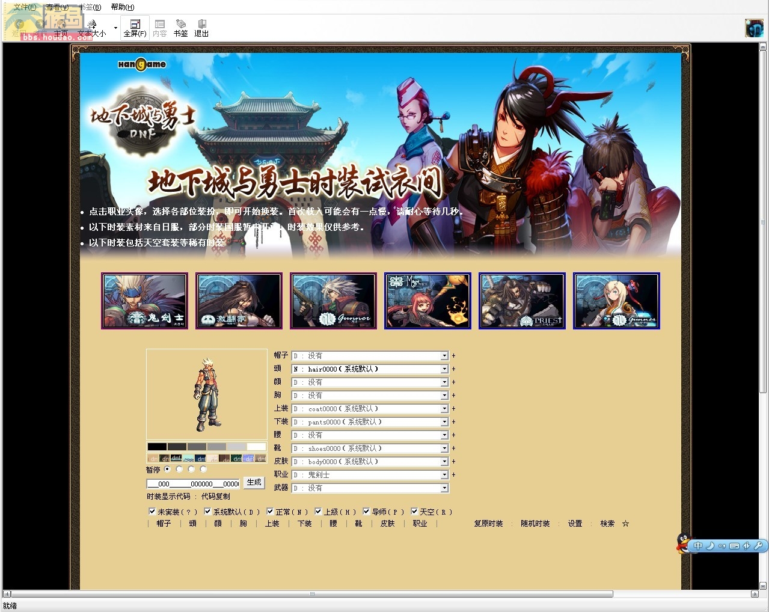
Task: Toggle punctuation mode on IME bar
Action: (722, 546)
